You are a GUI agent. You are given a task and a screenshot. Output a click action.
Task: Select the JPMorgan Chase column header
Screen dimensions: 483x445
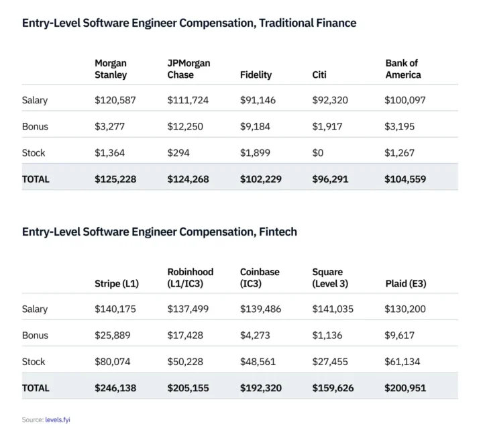pyautogui.click(x=189, y=69)
